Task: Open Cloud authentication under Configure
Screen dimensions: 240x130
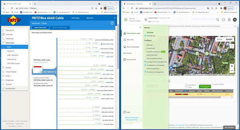Action: (x=154, y=58)
